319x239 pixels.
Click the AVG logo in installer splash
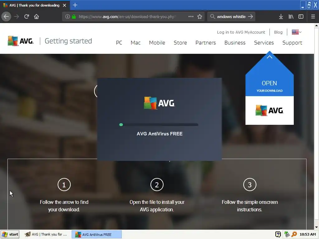click(x=159, y=103)
